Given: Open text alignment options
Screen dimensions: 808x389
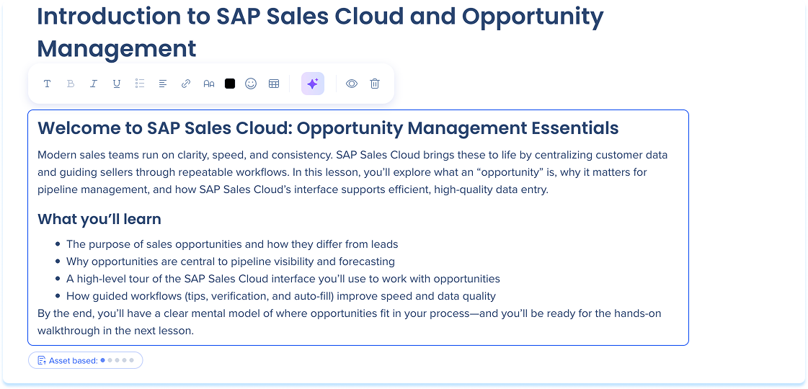Looking at the screenshot, I should pyautogui.click(x=163, y=84).
